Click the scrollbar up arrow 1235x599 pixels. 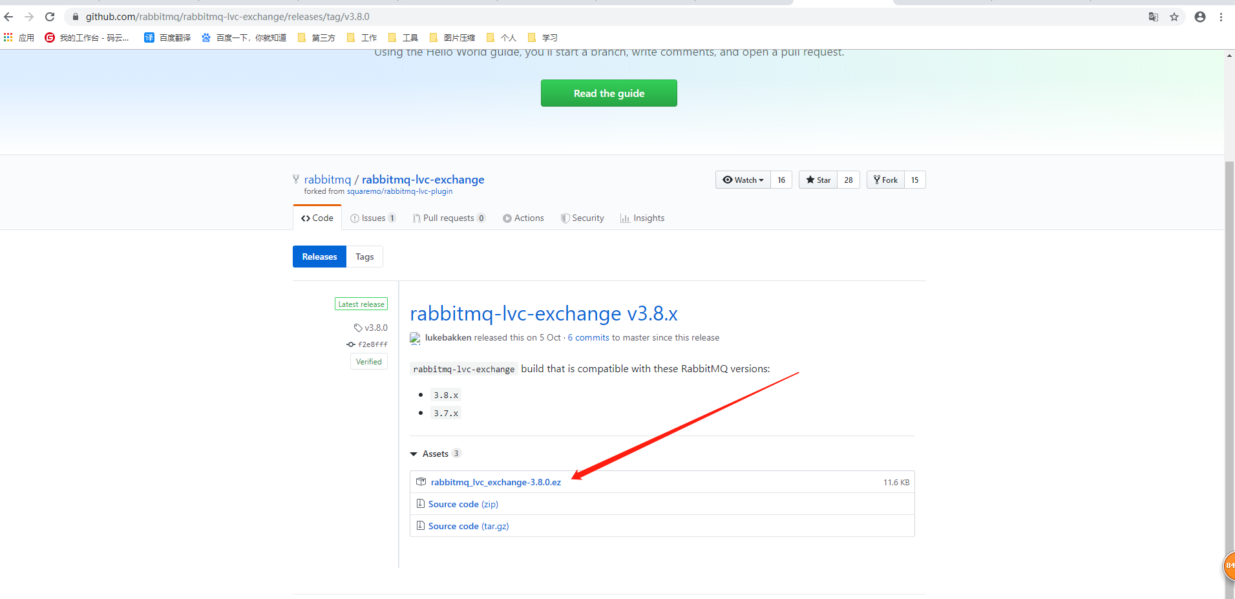[x=1229, y=55]
